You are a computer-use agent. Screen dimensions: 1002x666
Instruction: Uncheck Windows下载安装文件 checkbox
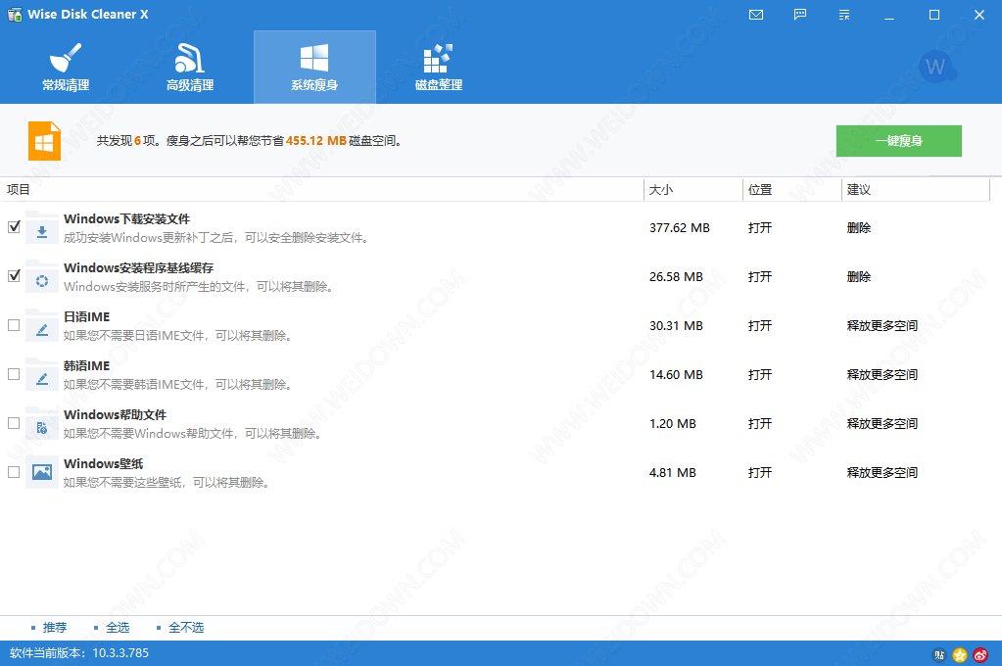click(x=14, y=227)
